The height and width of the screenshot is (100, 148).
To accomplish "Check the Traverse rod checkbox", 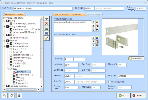I will 14,83.
